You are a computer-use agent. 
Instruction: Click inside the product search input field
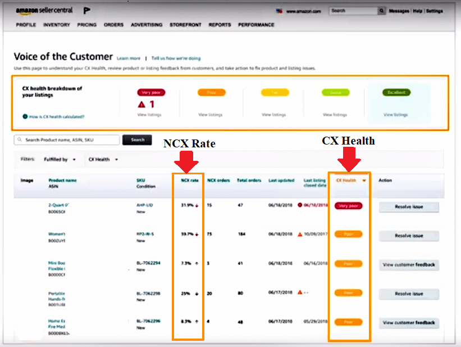tap(67, 140)
